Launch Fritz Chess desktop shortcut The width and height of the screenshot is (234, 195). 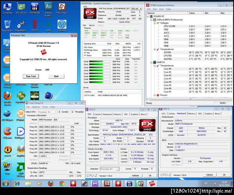(x=62, y=8)
